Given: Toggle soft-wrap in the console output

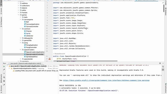Looking at the screenshot, I should [163, 67].
